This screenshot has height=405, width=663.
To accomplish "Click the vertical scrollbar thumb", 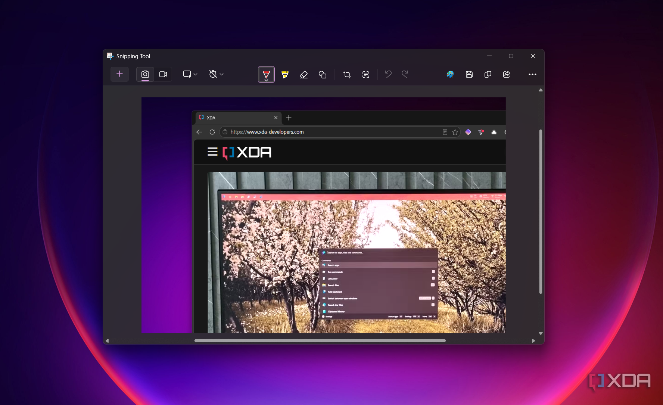I will pyautogui.click(x=541, y=212).
